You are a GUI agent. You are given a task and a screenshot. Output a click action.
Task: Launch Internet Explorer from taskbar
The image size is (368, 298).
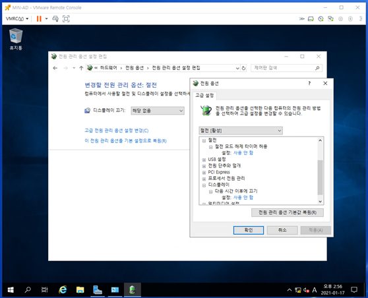pos(63,290)
